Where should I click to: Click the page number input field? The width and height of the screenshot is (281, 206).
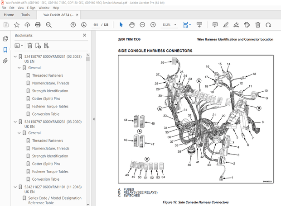coord(96,25)
